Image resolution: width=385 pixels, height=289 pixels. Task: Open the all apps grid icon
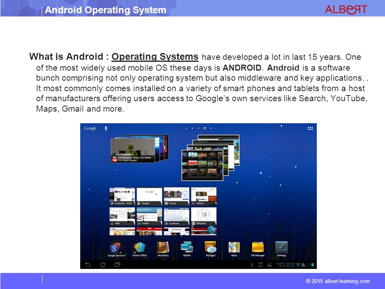[310, 128]
